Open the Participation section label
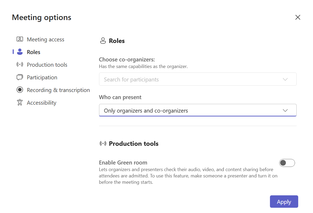Viewport: 313px width, 213px height. [x=42, y=78]
